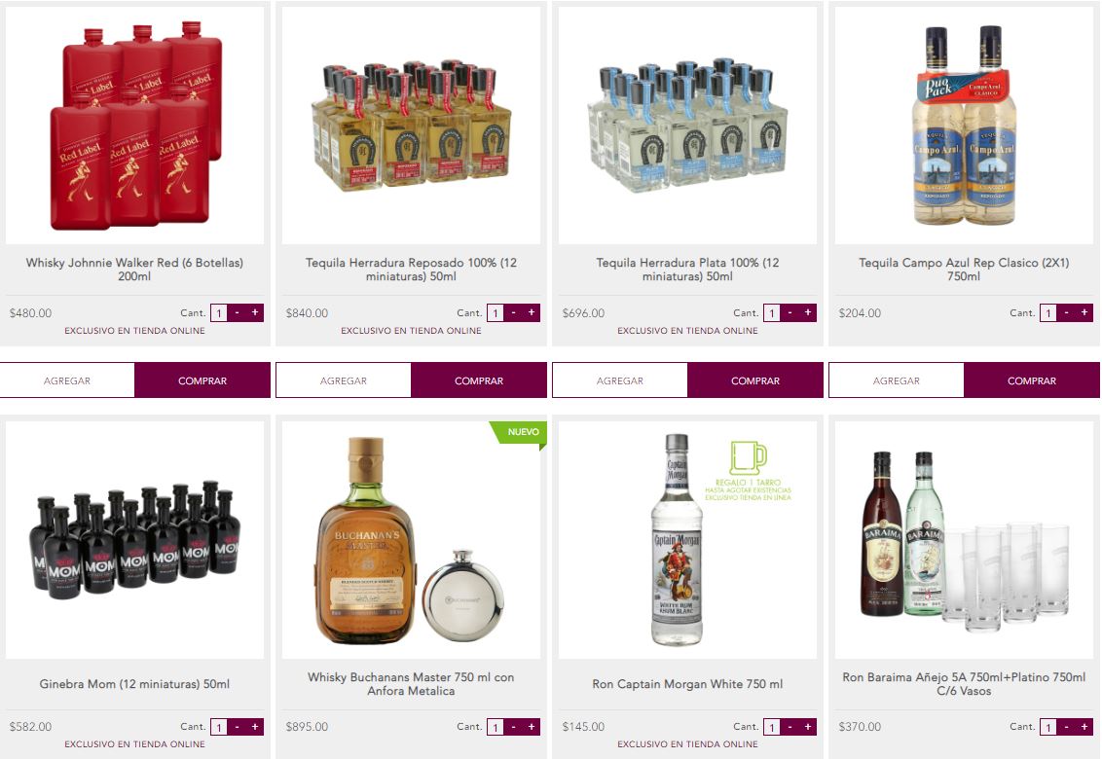Screen dimensions: 1102x759
Task: Open Whisky Buchanans Master product image
Action: (411, 540)
